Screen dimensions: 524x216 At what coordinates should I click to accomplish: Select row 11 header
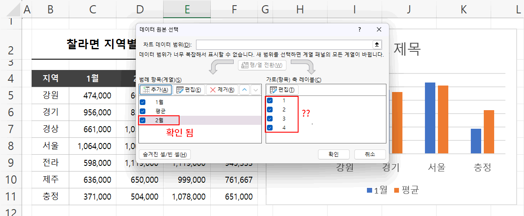coord(10,197)
